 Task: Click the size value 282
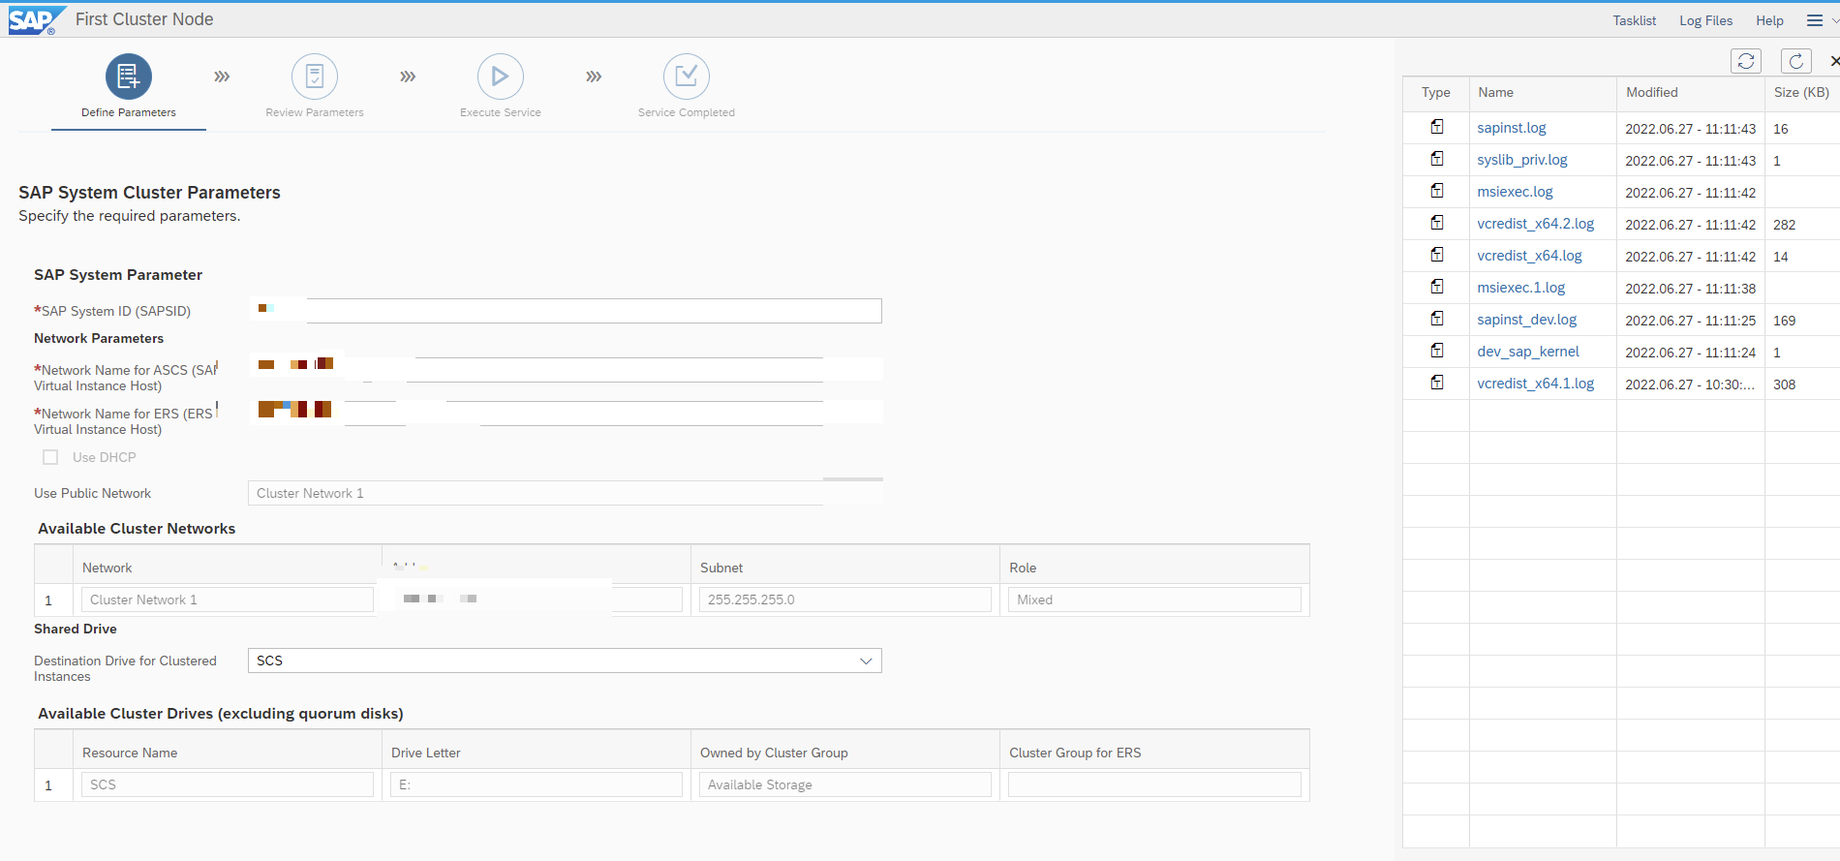(1785, 225)
